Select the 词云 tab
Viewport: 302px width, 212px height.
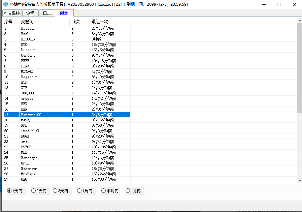pos(64,13)
